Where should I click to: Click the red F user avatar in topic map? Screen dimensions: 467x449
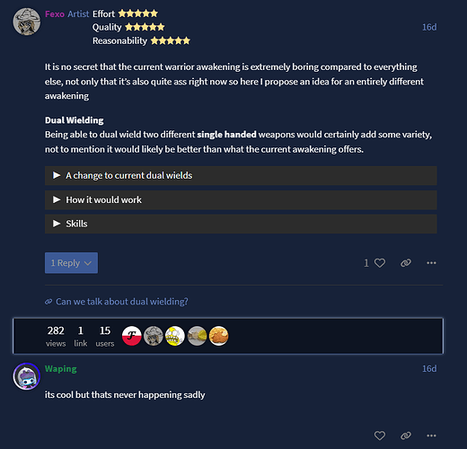132,336
